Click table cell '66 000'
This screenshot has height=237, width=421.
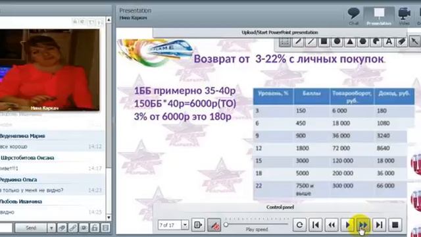[385, 186]
